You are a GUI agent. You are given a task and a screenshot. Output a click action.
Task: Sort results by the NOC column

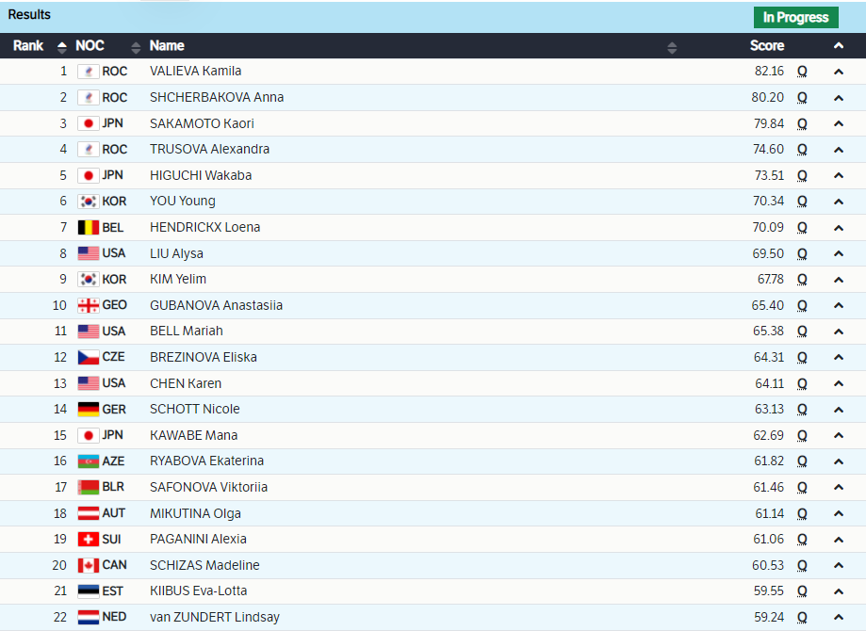[x=136, y=46]
